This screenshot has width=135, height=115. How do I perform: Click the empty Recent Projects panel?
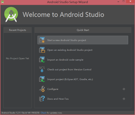pos(17,70)
